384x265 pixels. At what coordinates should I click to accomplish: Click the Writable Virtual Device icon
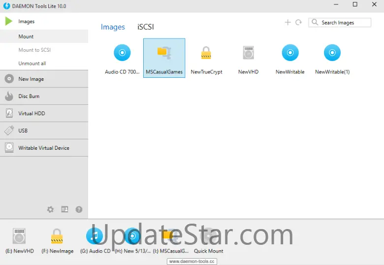[9, 148]
